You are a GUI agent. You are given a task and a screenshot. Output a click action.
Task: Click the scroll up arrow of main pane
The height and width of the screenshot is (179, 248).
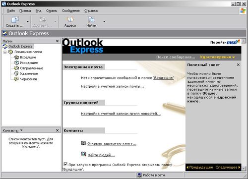pos(244,41)
